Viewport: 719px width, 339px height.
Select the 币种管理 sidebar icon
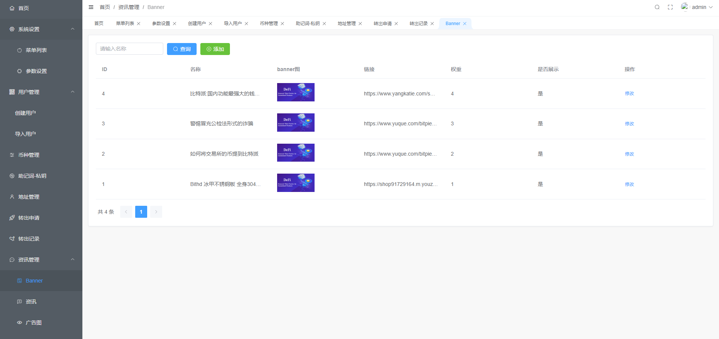12,155
